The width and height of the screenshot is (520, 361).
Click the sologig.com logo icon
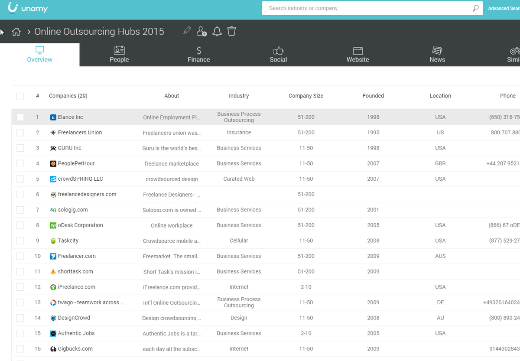click(53, 210)
